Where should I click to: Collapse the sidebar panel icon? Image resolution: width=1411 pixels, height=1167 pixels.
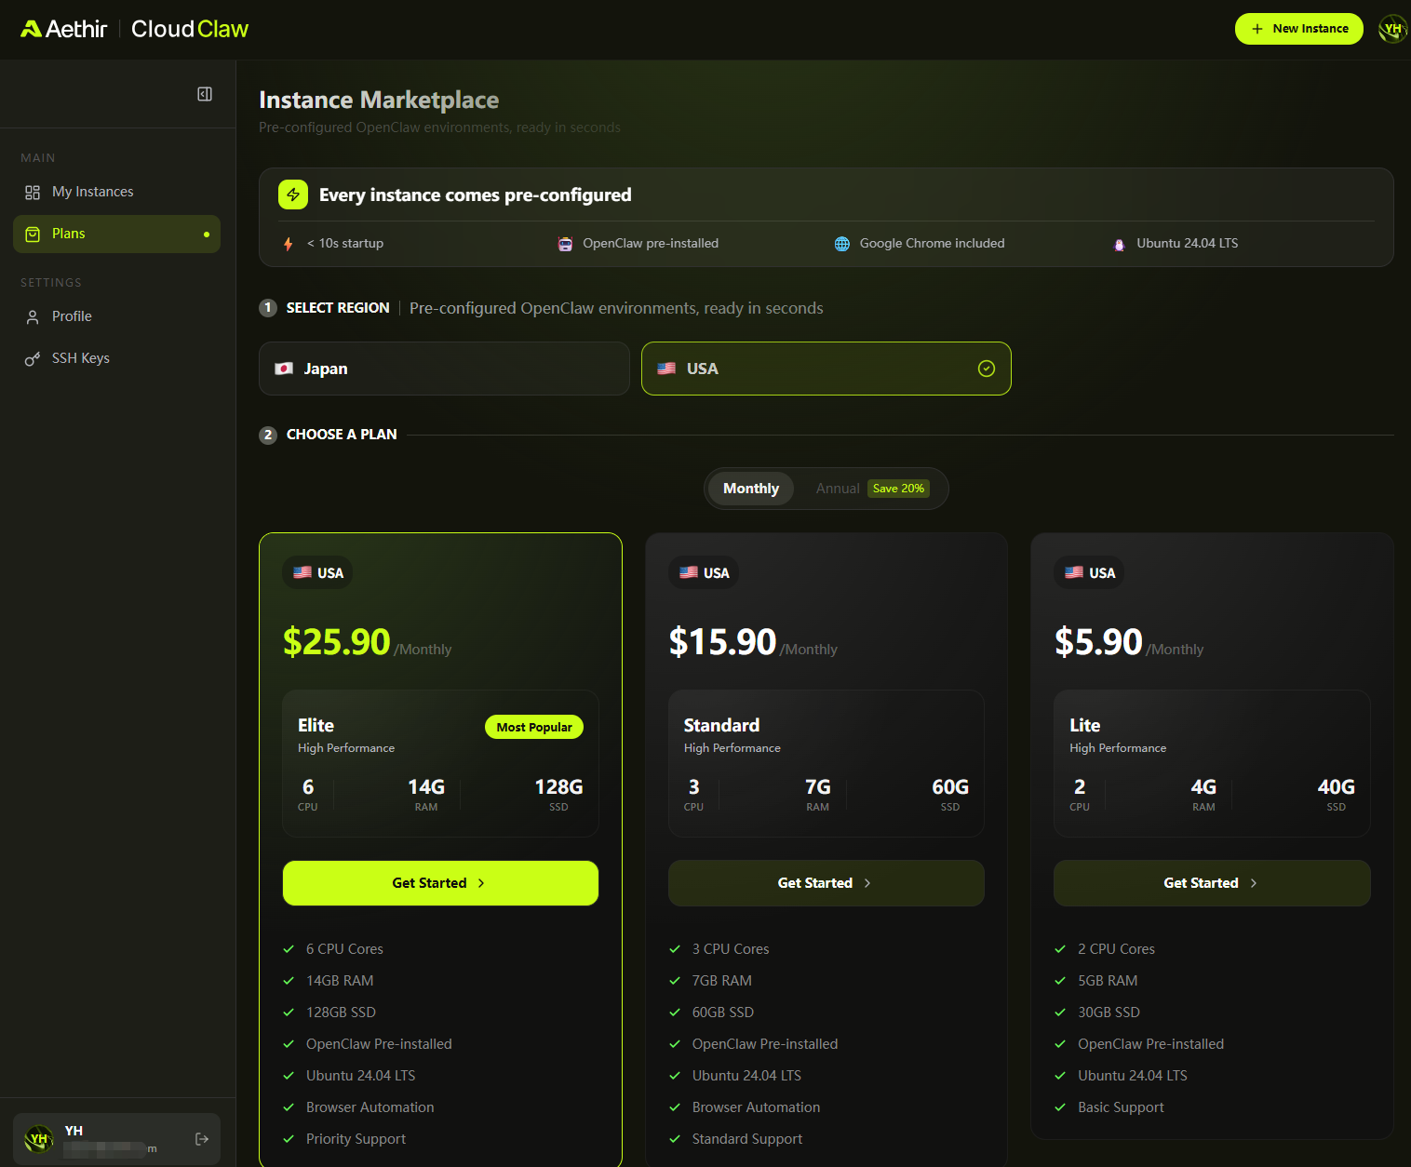205,94
